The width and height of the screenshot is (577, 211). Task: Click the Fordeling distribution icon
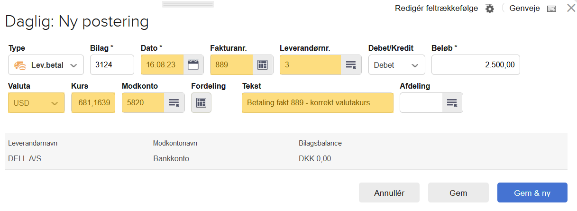[x=201, y=103]
